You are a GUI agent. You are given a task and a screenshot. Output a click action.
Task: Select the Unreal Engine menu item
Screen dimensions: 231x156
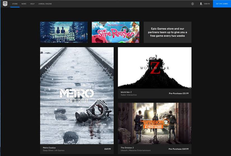click(45, 4)
